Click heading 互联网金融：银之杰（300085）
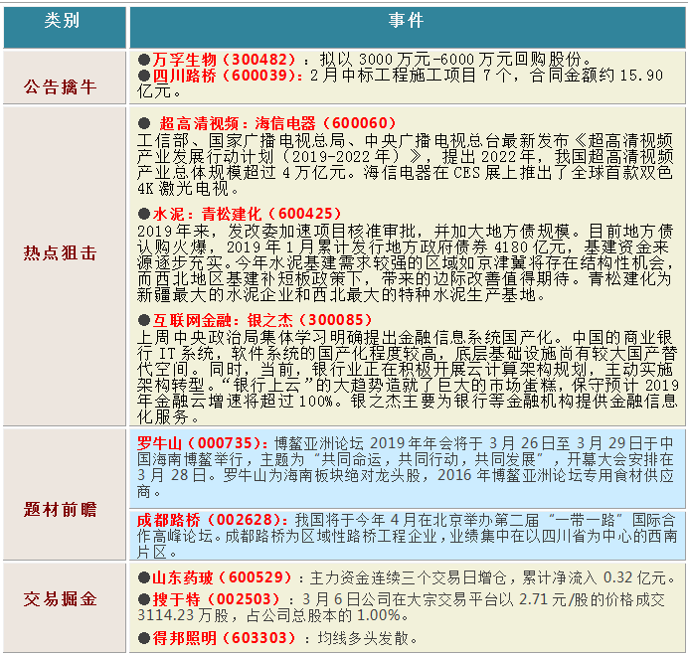 pyautogui.click(x=261, y=320)
